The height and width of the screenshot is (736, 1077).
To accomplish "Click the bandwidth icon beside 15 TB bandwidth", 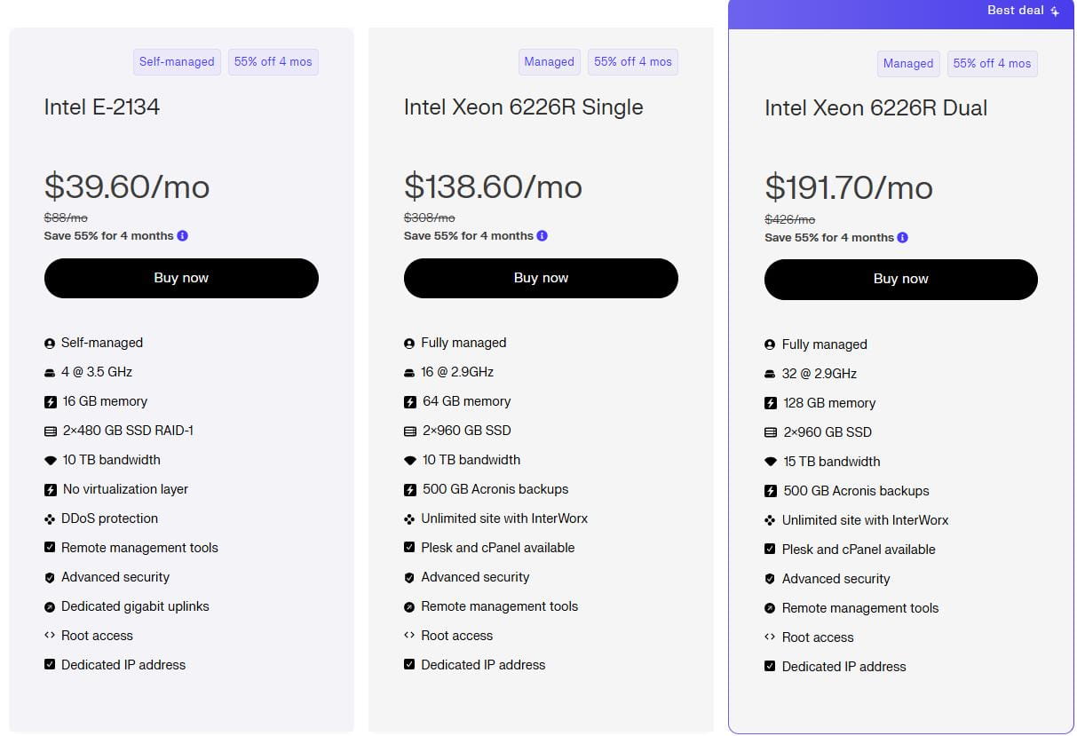I will point(770,462).
